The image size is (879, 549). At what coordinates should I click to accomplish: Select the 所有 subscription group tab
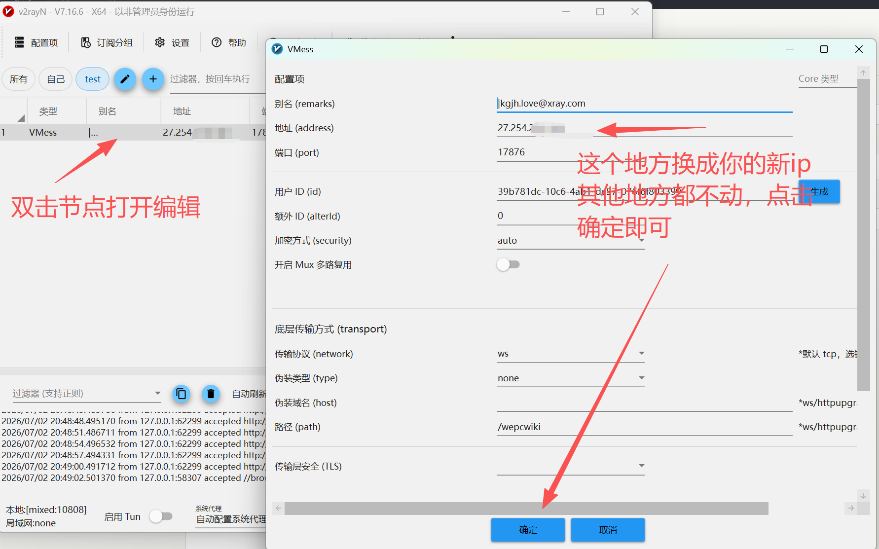(19, 79)
